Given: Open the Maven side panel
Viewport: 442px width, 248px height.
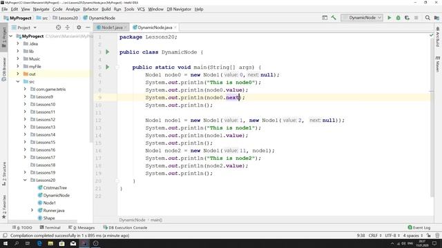Looking at the screenshot, I should pyautogui.click(x=438, y=64).
